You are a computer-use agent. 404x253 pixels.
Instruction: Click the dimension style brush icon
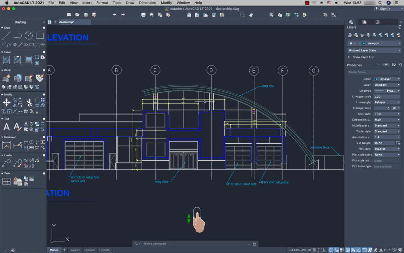coord(18,145)
